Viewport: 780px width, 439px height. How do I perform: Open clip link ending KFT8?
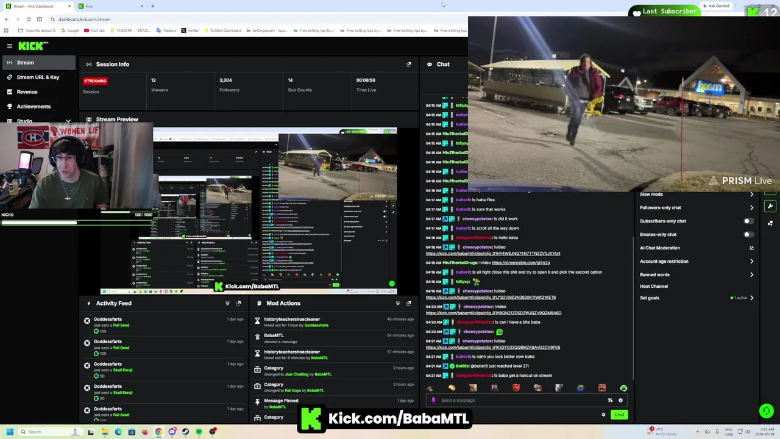[x=491, y=298]
